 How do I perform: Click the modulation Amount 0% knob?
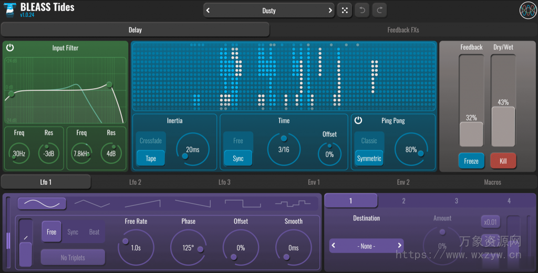[x=442, y=246]
